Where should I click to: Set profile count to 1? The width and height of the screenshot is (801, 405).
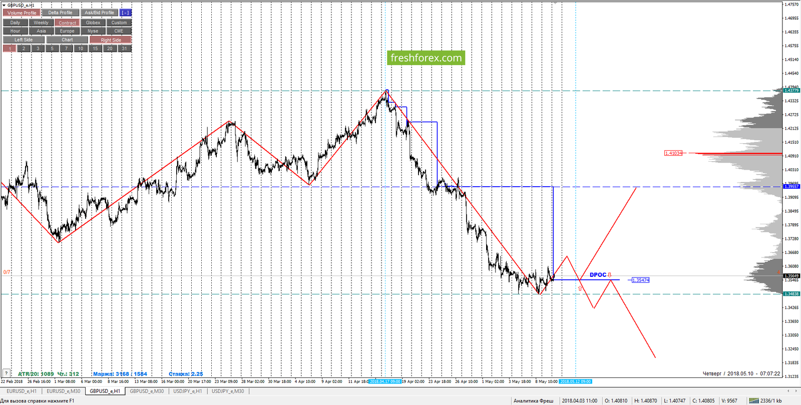tap(10, 49)
